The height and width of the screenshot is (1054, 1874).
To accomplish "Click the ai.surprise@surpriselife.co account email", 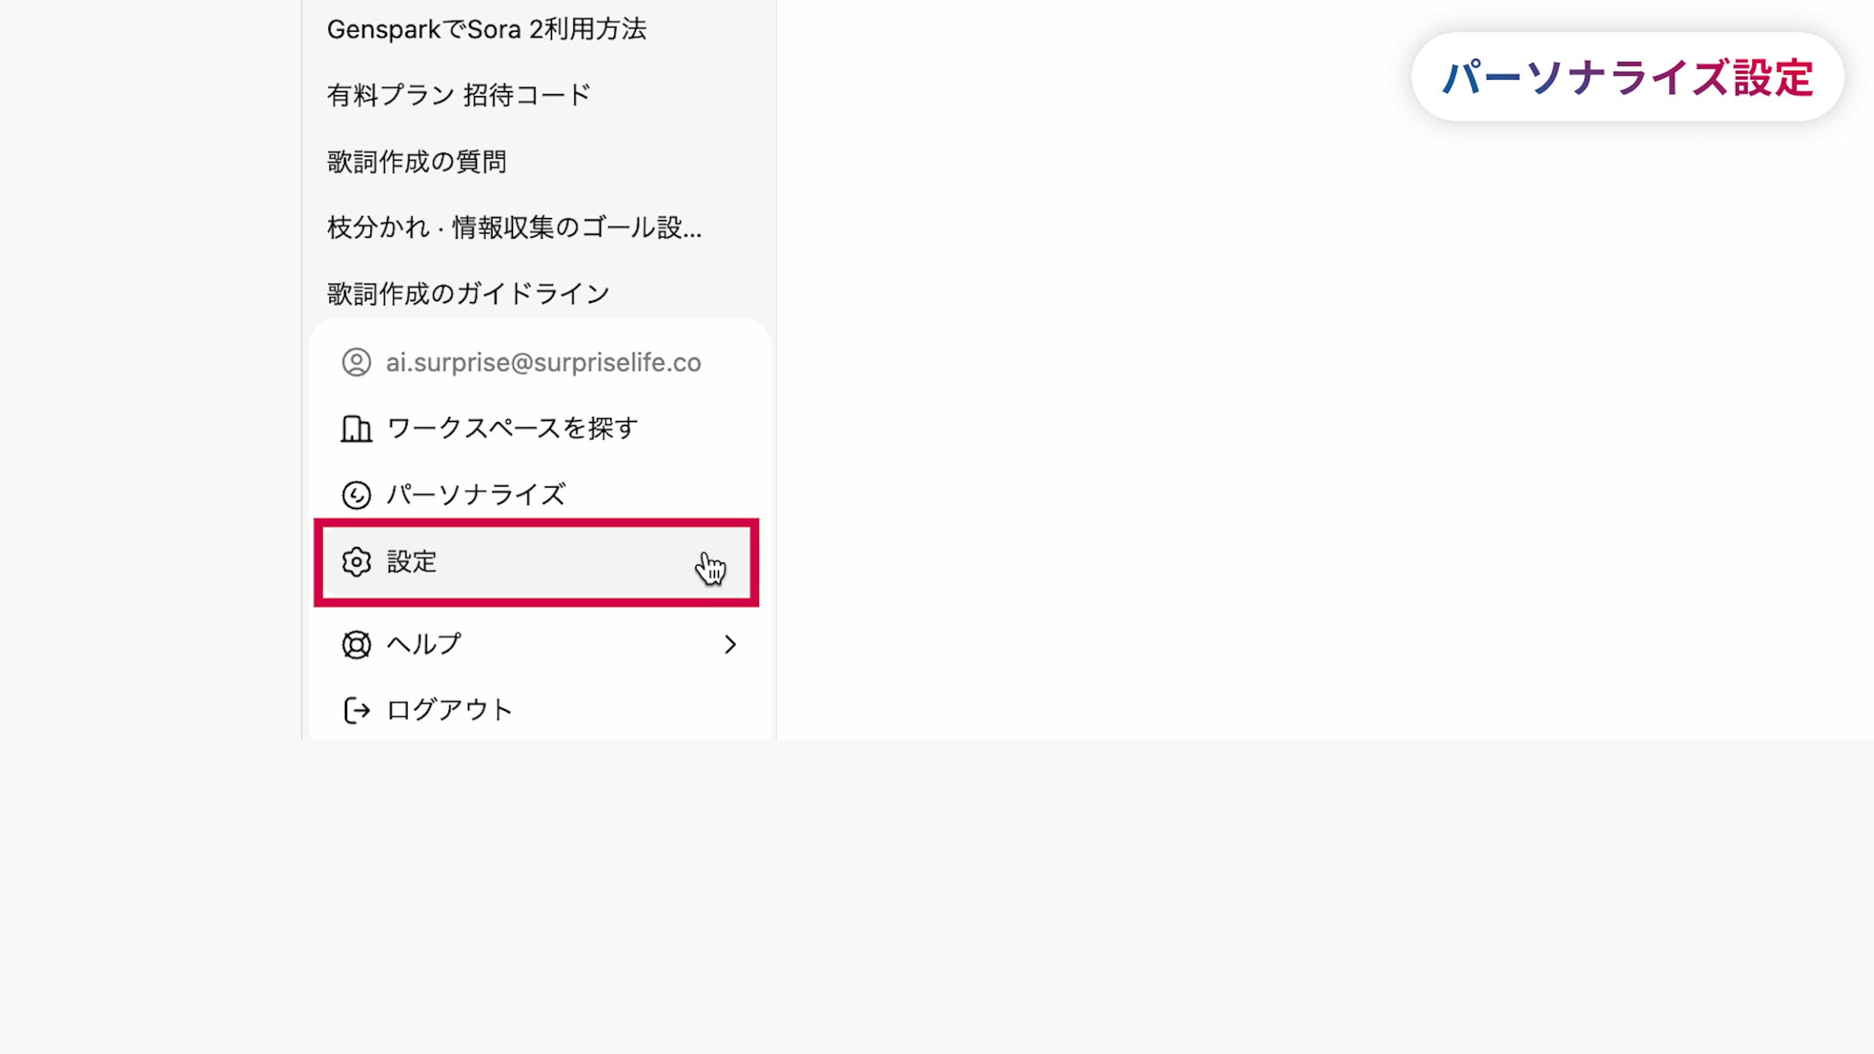I will [543, 362].
